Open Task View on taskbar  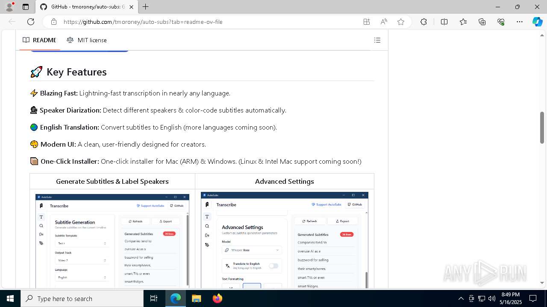point(154,298)
